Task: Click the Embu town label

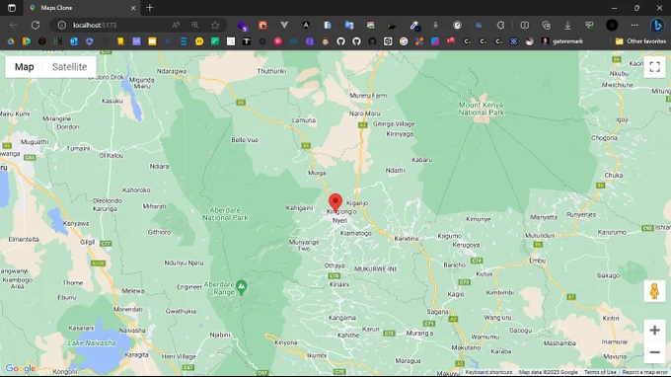Action: (537, 261)
